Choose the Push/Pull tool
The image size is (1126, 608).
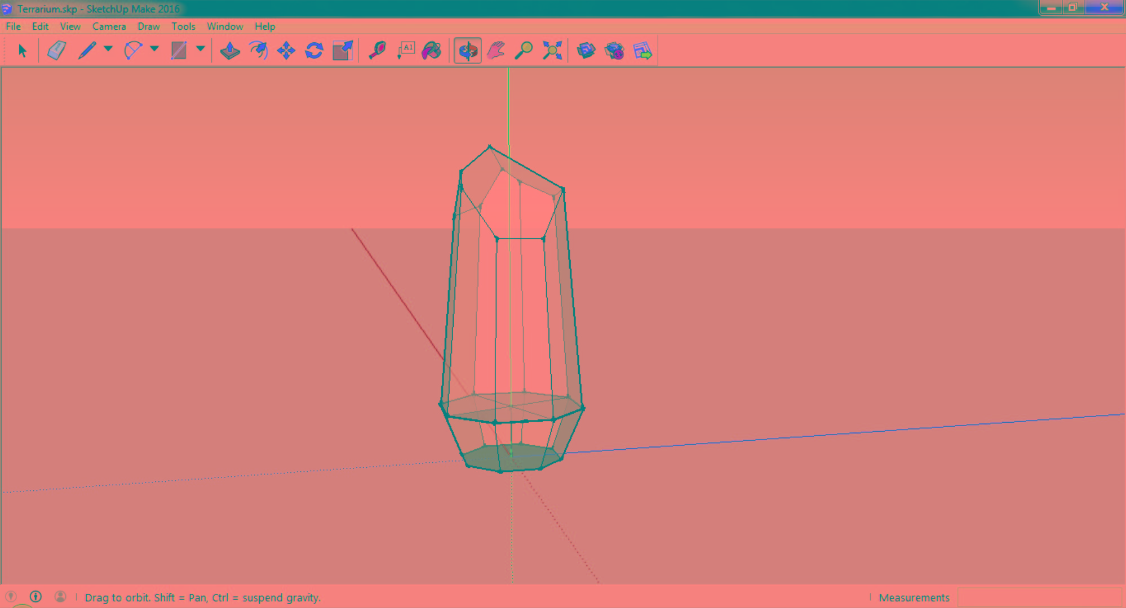pos(230,51)
